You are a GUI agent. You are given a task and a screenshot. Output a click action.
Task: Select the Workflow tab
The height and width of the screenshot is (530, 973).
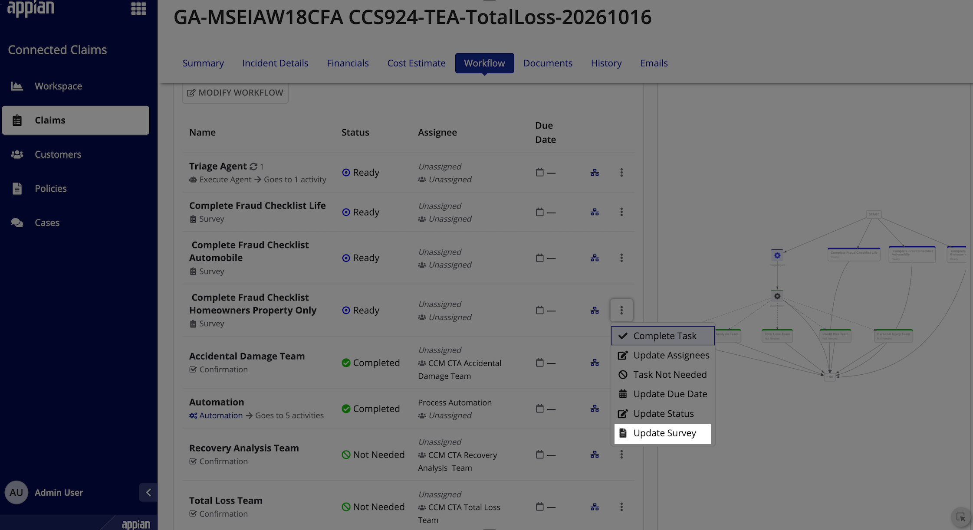[x=484, y=63]
